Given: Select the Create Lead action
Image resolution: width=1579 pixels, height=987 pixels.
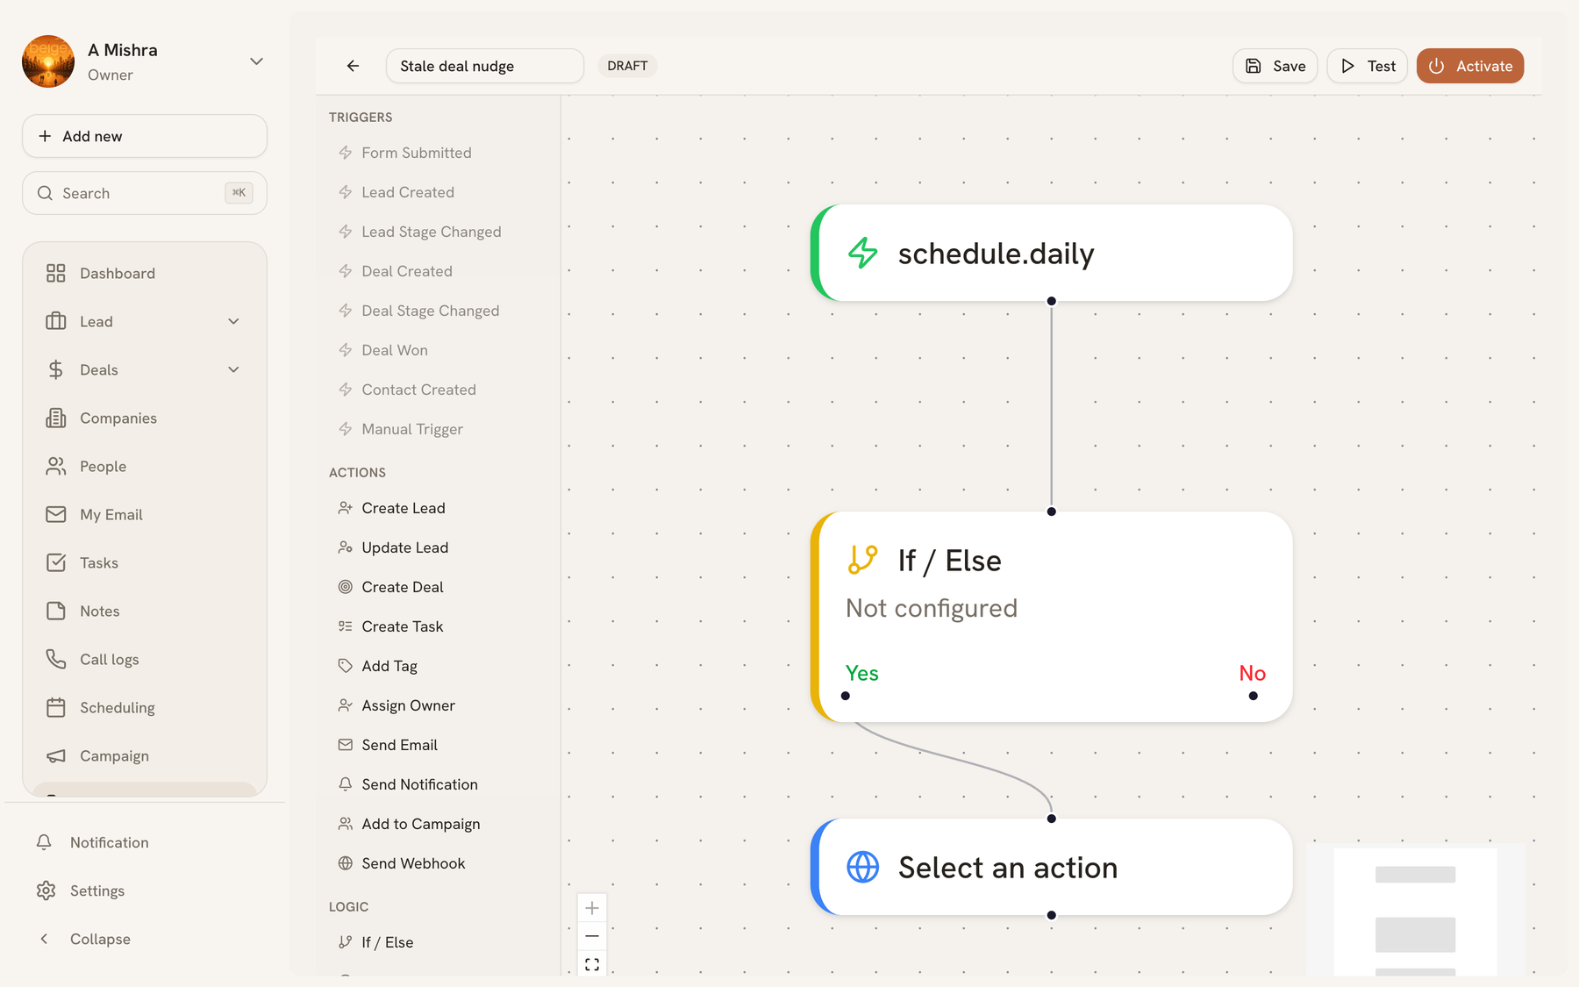Looking at the screenshot, I should click(x=439, y=508).
